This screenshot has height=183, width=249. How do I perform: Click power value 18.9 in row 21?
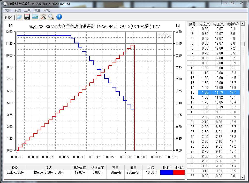click(x=233, y=122)
